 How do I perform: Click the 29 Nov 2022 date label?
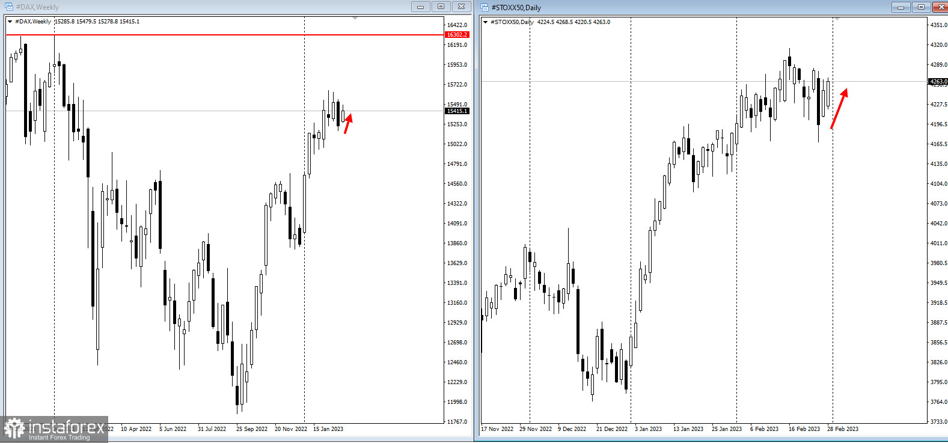click(536, 429)
